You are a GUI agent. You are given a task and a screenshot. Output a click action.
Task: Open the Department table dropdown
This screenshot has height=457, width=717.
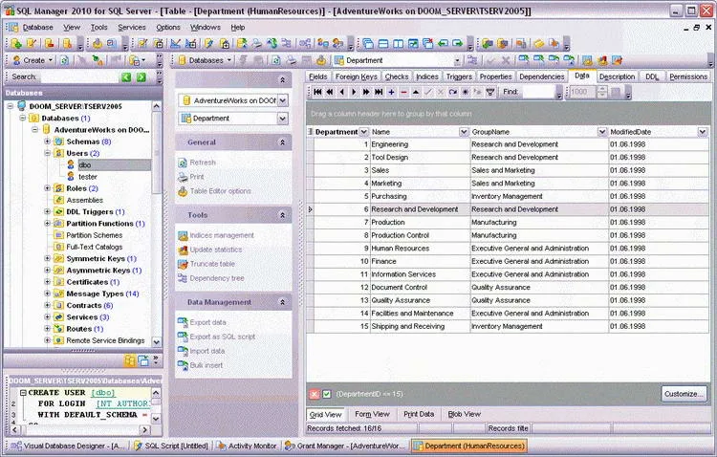(x=283, y=119)
